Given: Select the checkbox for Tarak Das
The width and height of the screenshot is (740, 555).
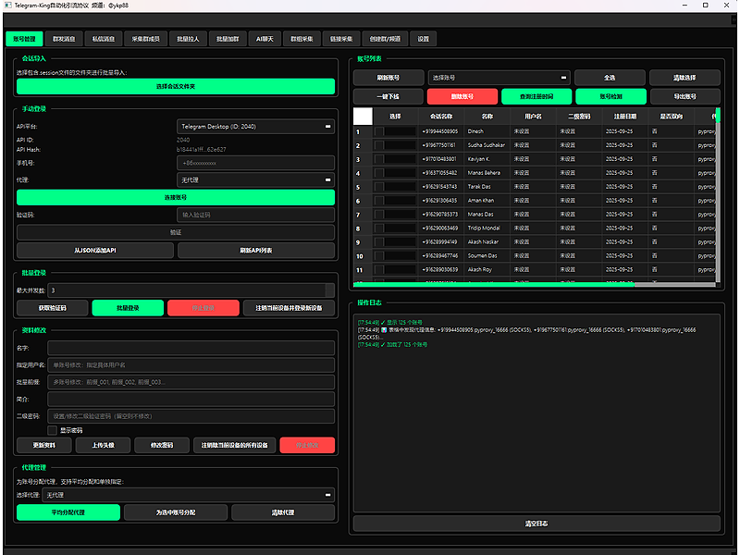Looking at the screenshot, I should (x=378, y=187).
